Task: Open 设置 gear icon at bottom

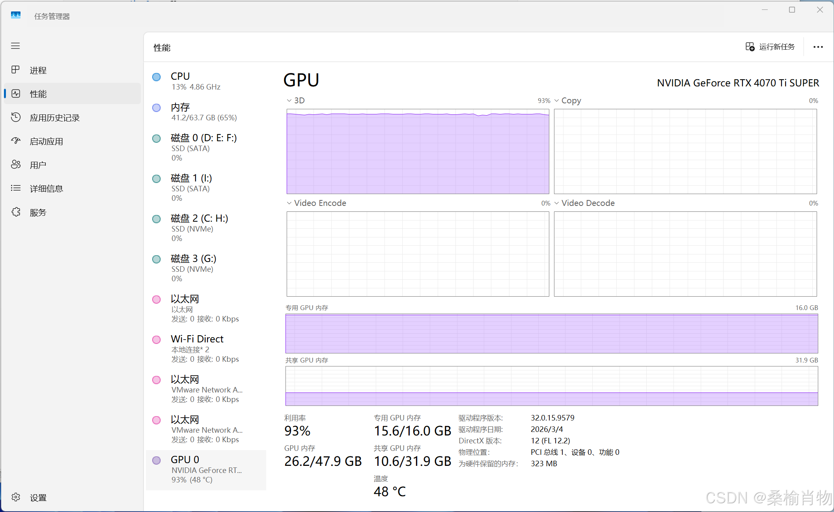Action: point(15,497)
